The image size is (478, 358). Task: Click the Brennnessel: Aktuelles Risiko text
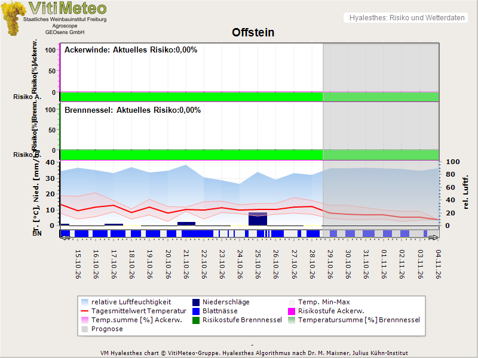[133, 110]
